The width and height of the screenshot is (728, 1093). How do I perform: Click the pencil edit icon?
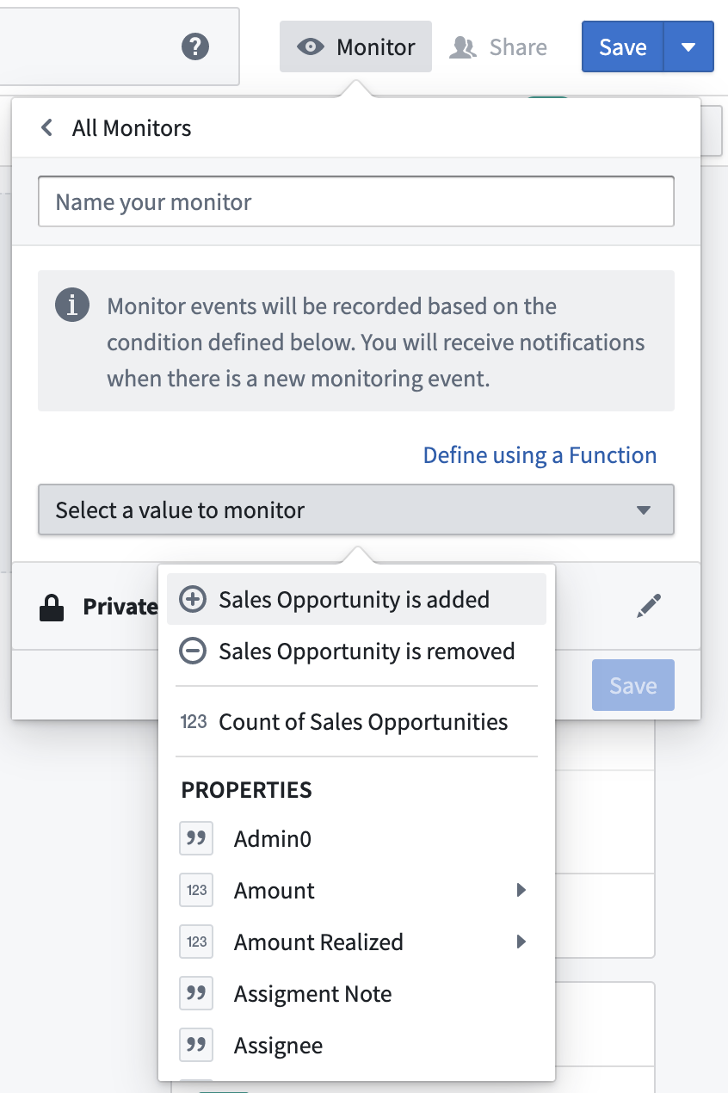point(648,606)
